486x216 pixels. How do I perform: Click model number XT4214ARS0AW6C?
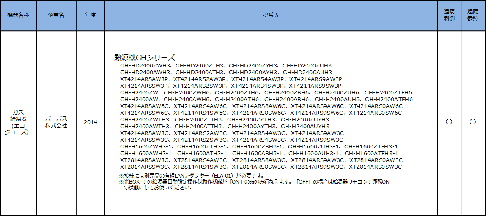point(376,106)
